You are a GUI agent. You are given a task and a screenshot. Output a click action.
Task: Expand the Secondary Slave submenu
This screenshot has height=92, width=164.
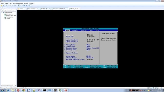pyautogui.click(x=71, y=50)
